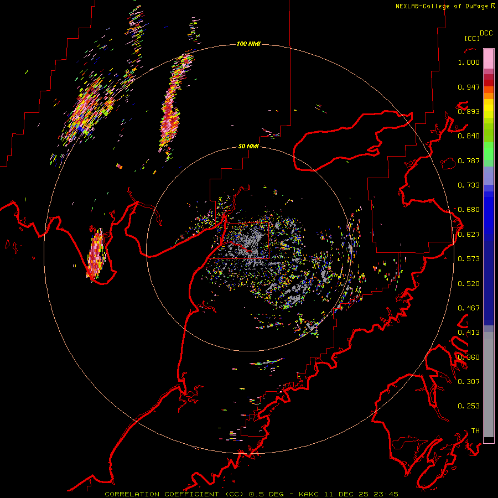The height and width of the screenshot is (498, 498).
Task: Click the 0.573 legend value
Action: (469, 259)
